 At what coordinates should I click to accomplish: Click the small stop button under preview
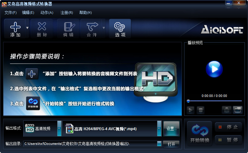click(200, 110)
